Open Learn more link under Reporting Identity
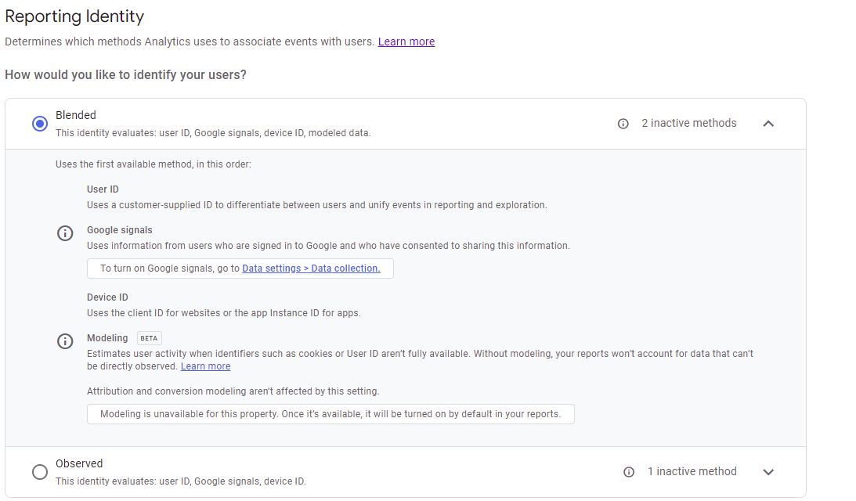Screen dimensions: 856x501 pyautogui.click(x=406, y=41)
